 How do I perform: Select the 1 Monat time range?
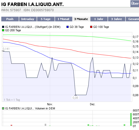64,19
